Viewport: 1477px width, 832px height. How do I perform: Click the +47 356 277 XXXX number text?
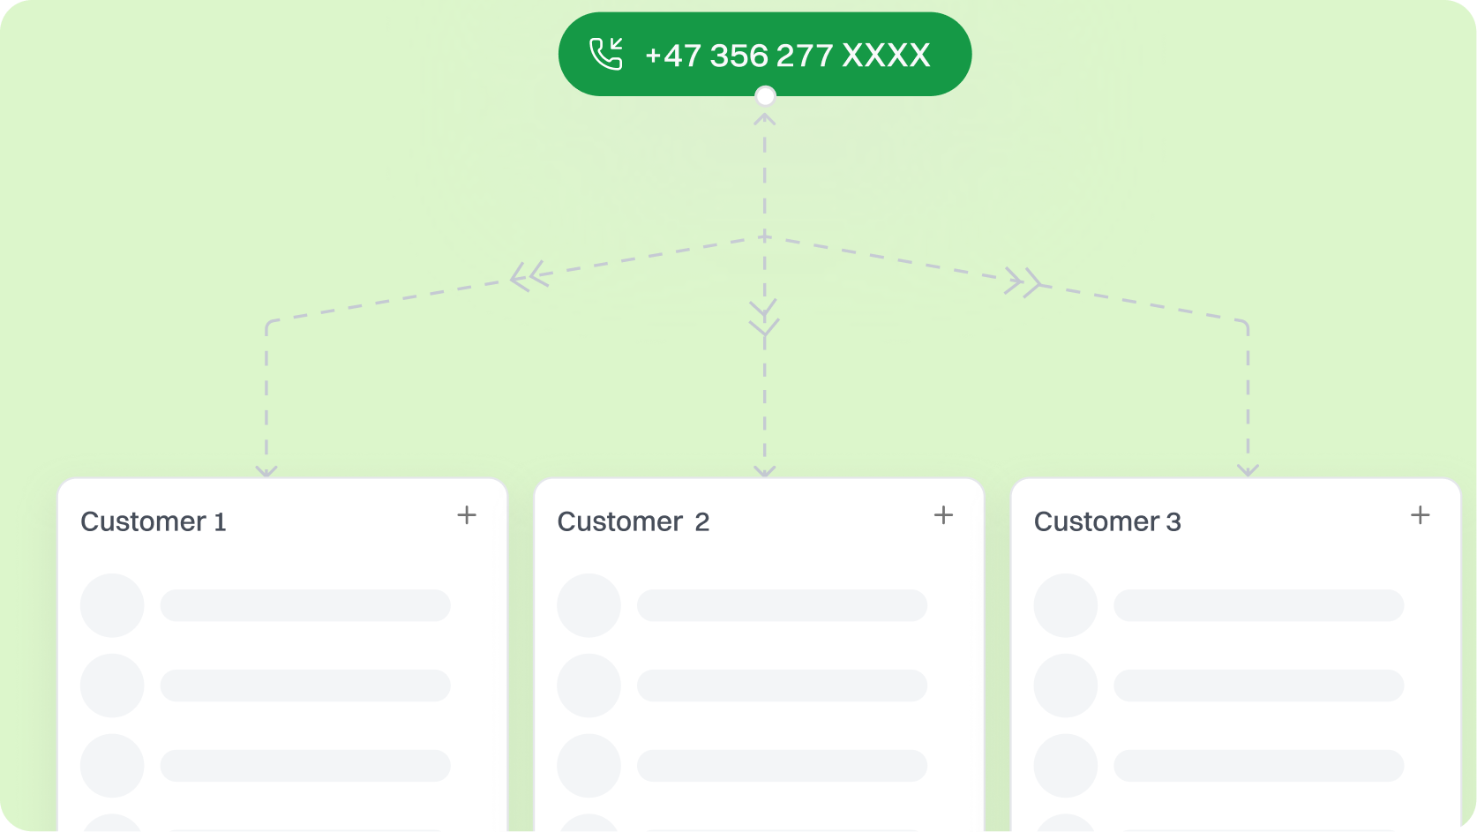click(x=787, y=56)
